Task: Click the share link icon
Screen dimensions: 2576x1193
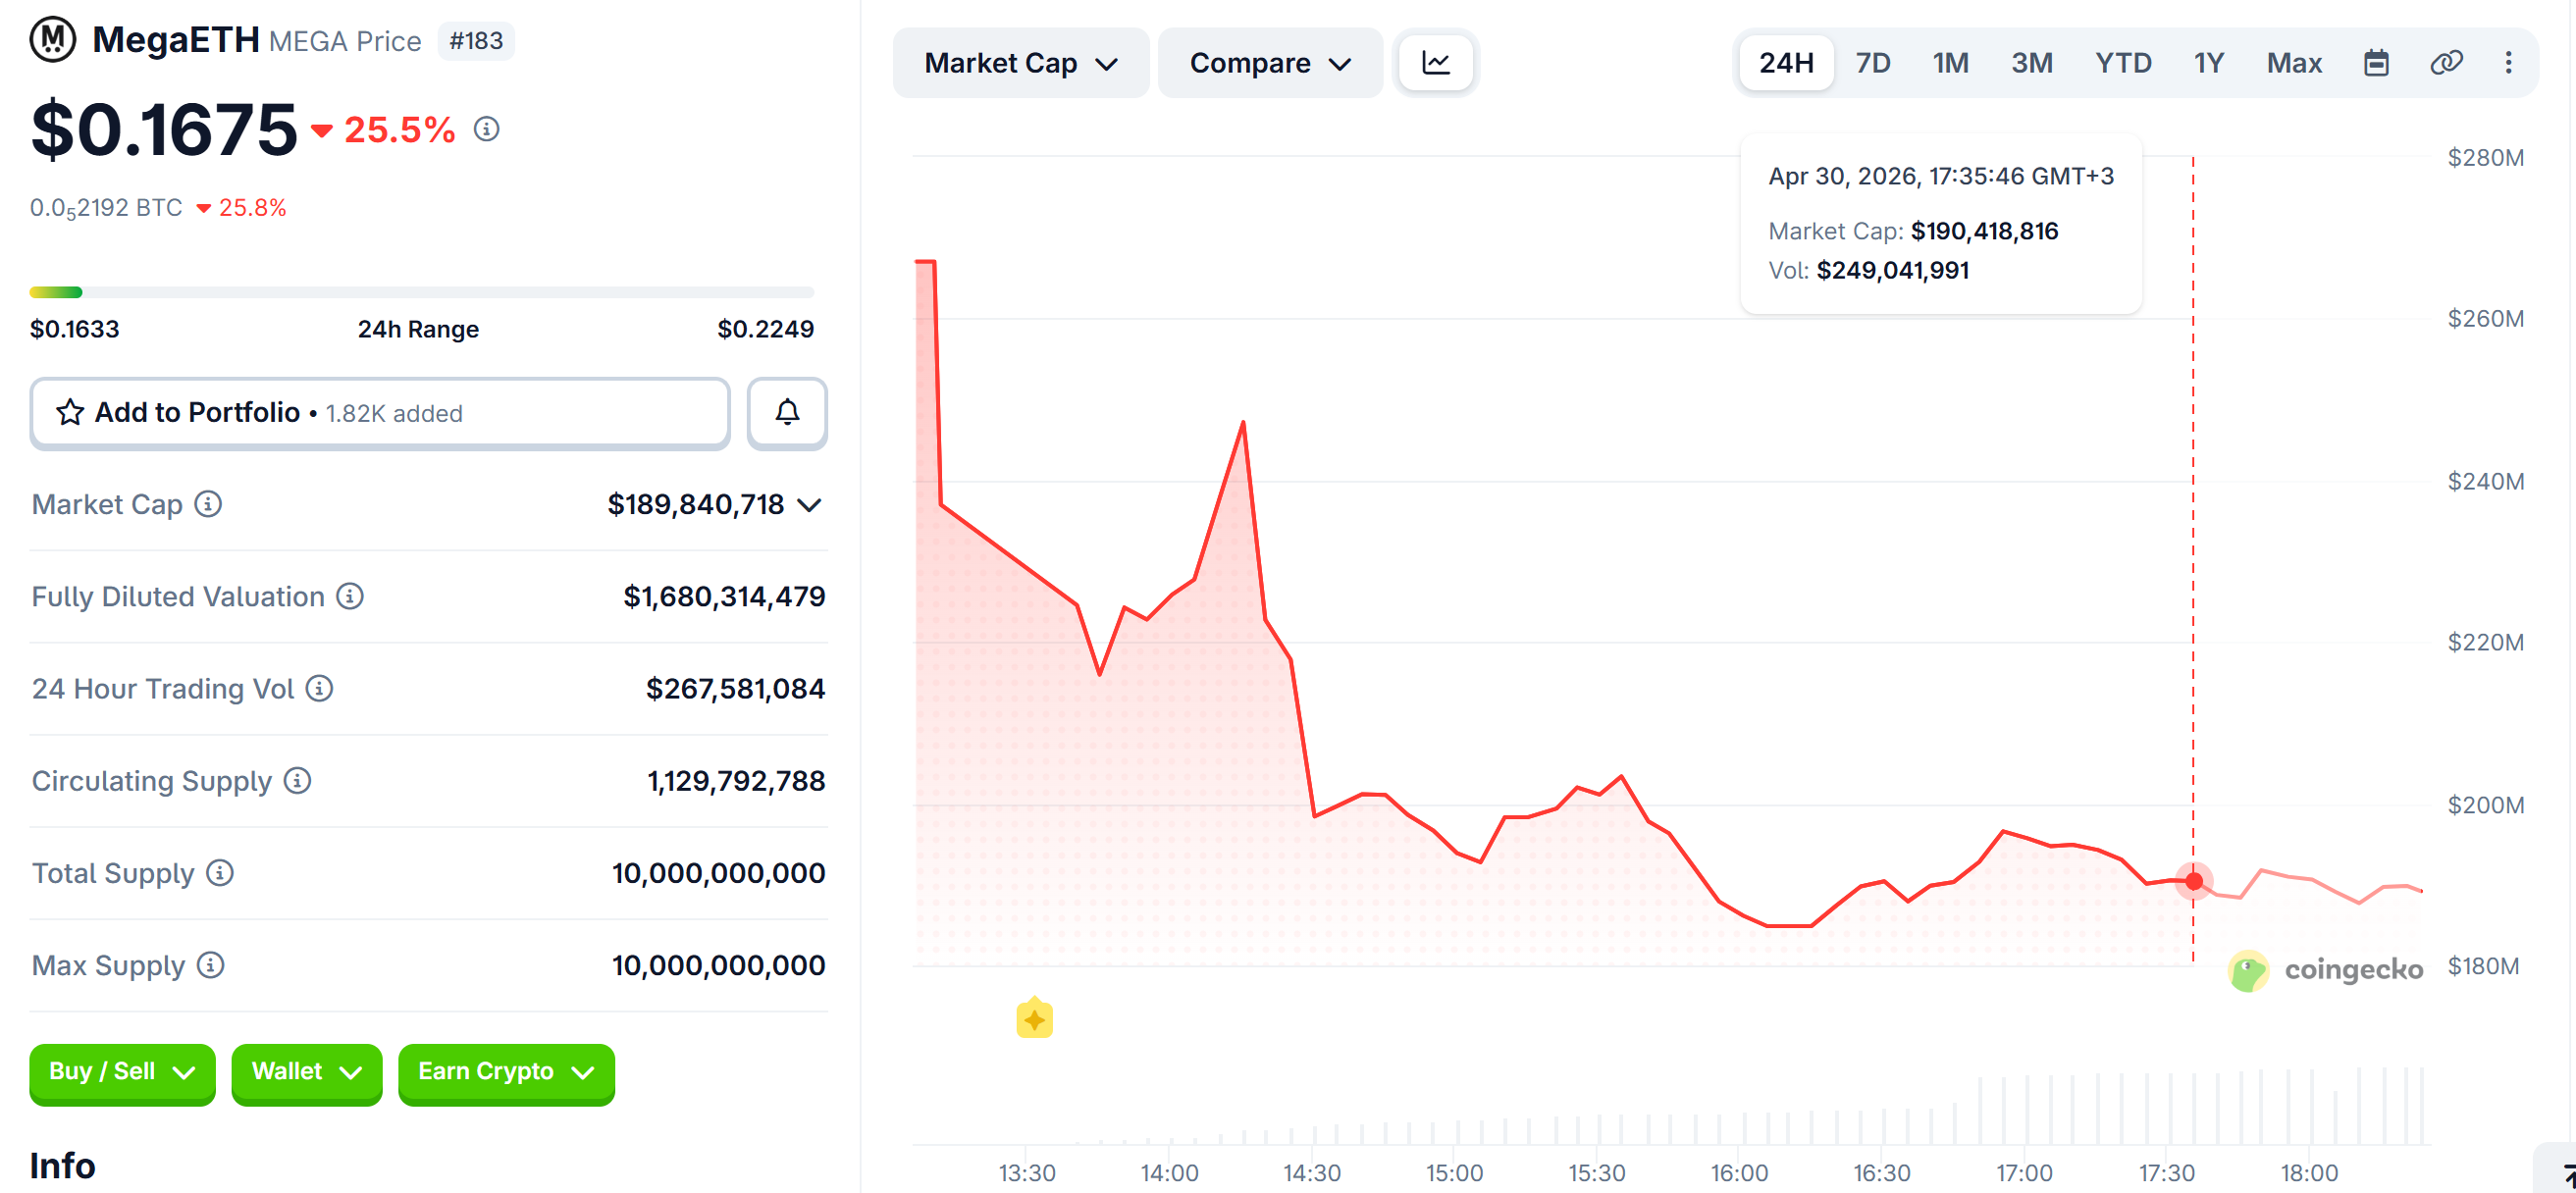Action: pyautogui.click(x=2447, y=62)
